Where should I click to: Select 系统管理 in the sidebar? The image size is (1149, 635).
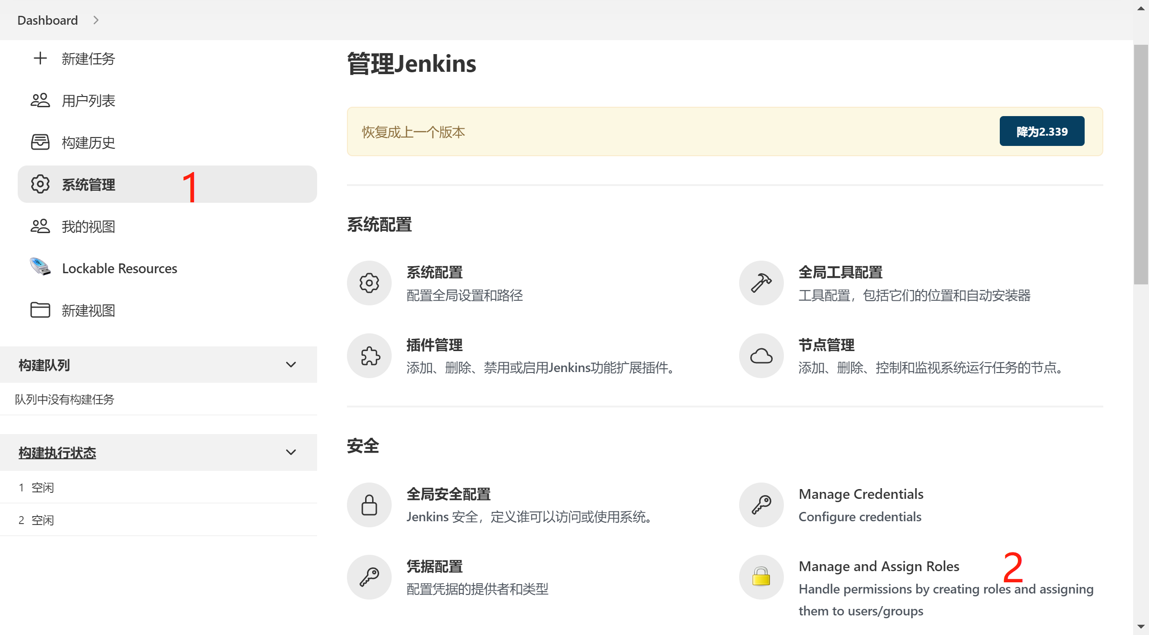[88, 184]
